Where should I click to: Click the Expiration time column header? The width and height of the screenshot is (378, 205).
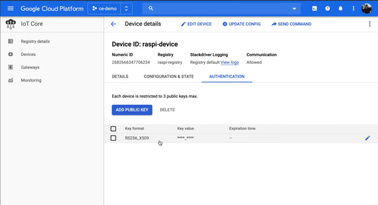point(242,128)
